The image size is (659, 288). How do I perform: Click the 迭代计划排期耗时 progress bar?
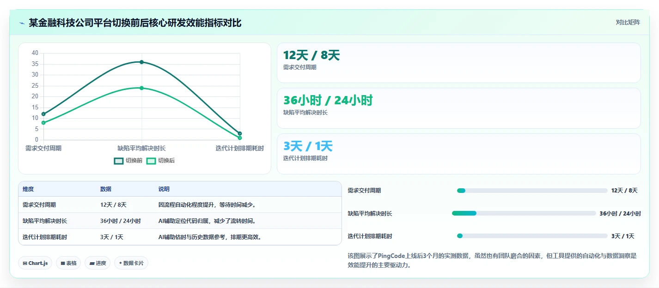tap(532, 236)
